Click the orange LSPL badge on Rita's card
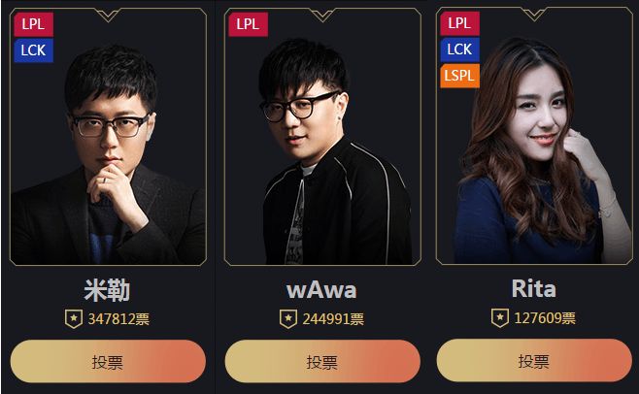This screenshot has height=394, width=639. point(459,76)
